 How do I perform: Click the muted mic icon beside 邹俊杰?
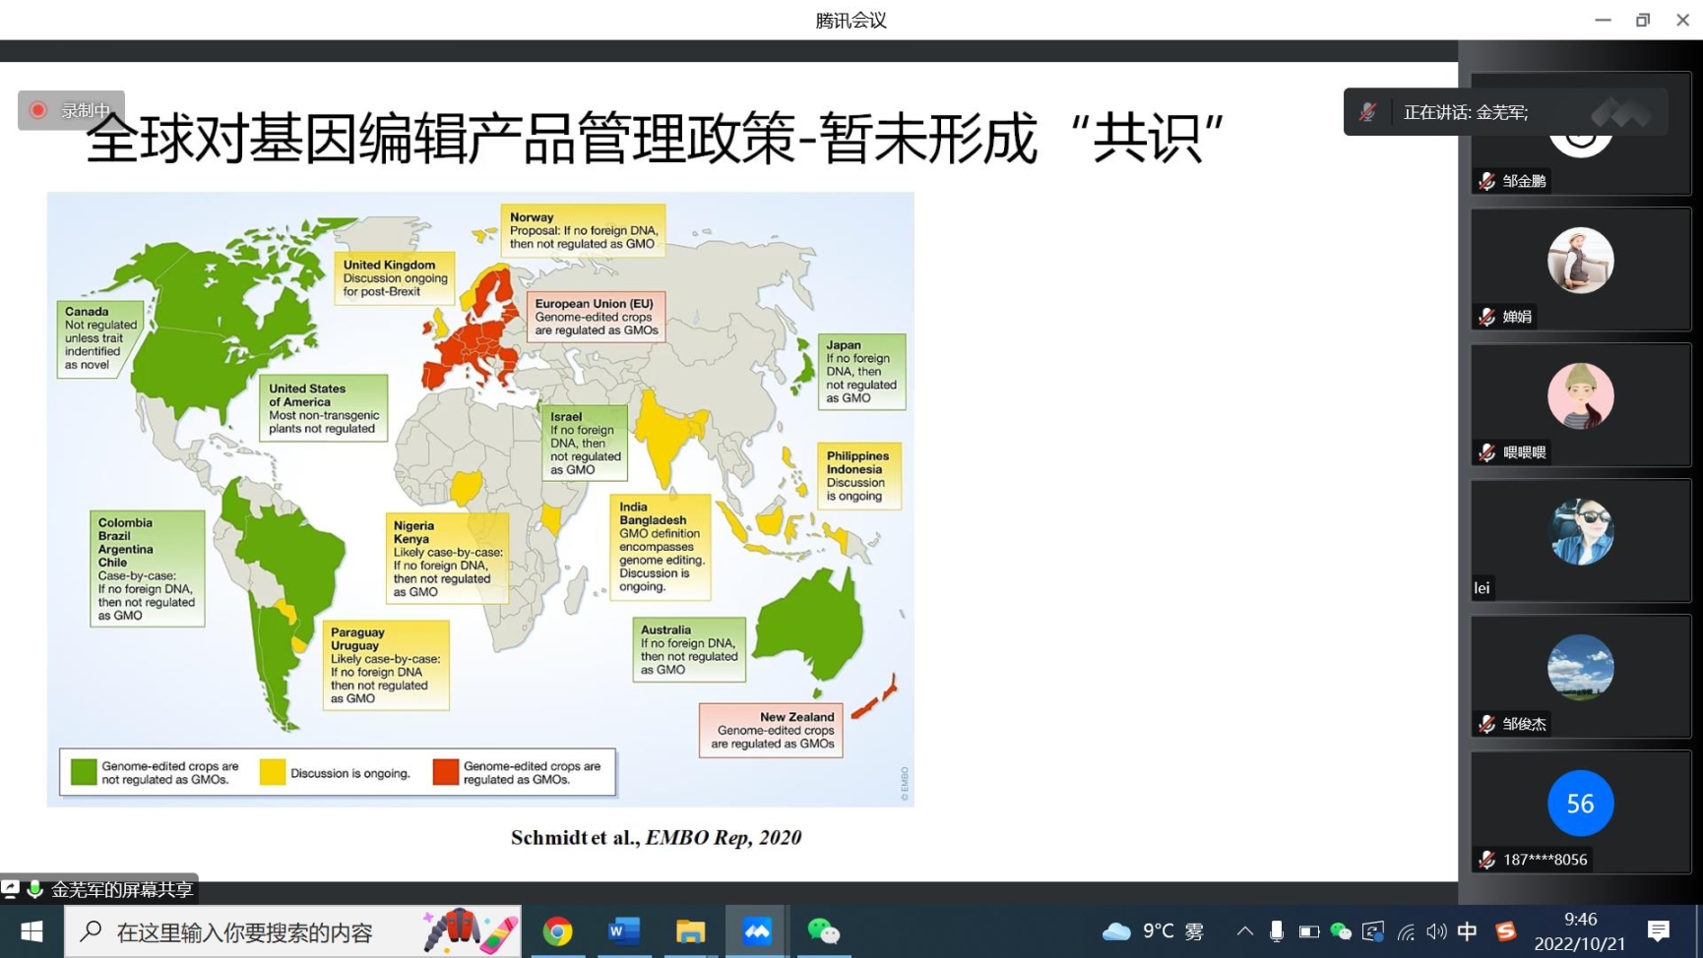[1487, 724]
